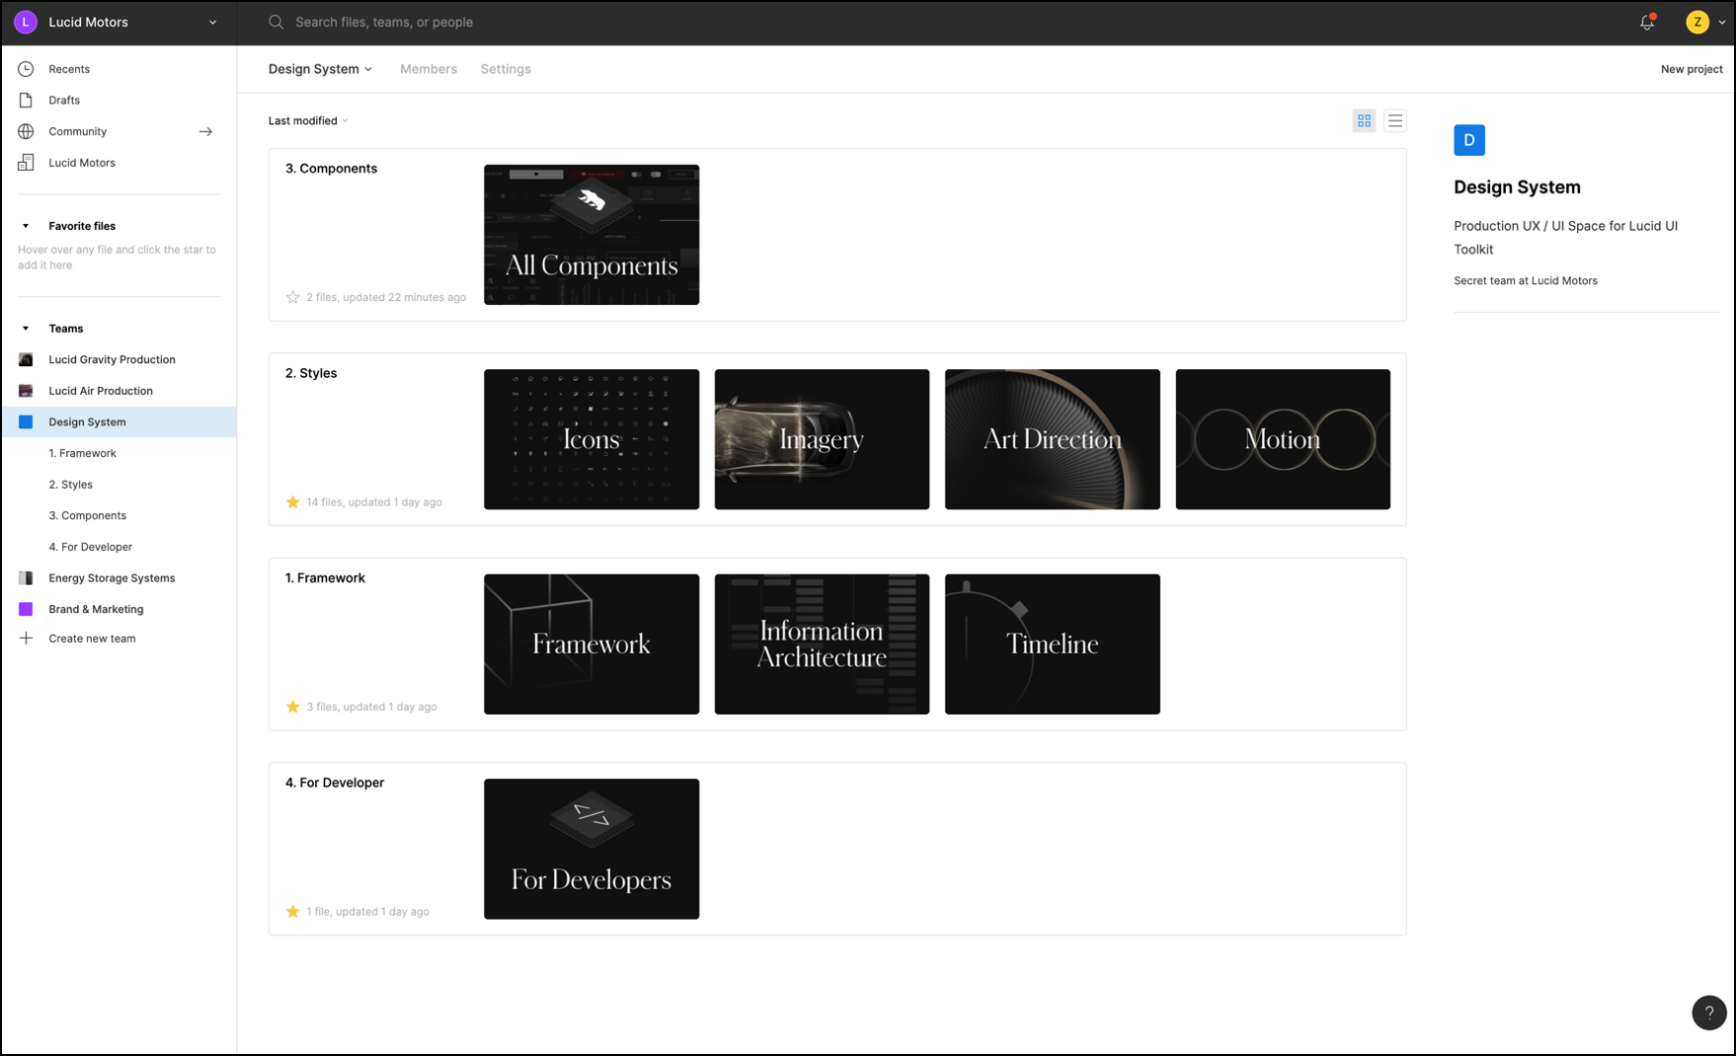This screenshot has width=1736, height=1056.
Task: Click the search magnifier icon
Action: point(276,22)
